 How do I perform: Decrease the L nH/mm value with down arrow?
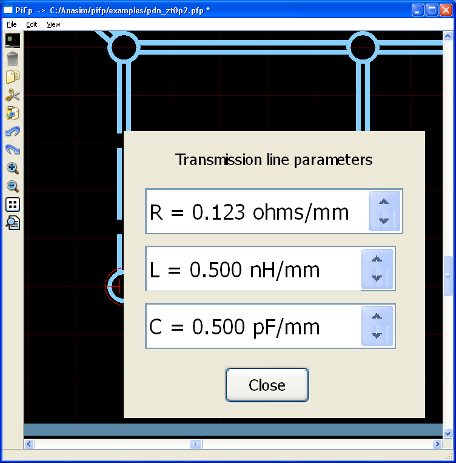pyautogui.click(x=377, y=278)
